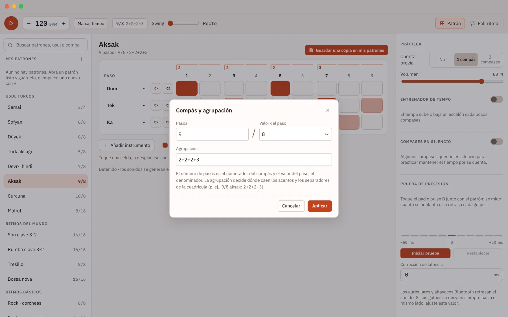Decrease BPM with the minus icon
The width and height of the screenshot is (508, 317).
tap(29, 23)
